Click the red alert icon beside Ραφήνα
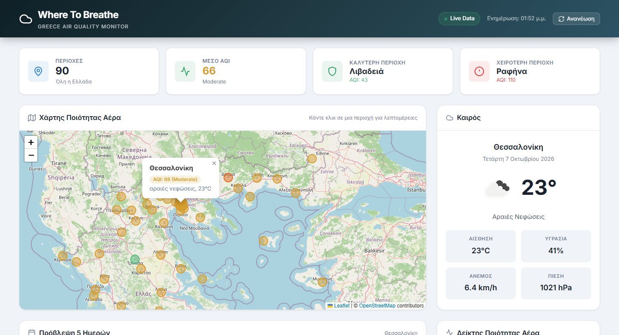The image size is (619, 335). (x=479, y=71)
